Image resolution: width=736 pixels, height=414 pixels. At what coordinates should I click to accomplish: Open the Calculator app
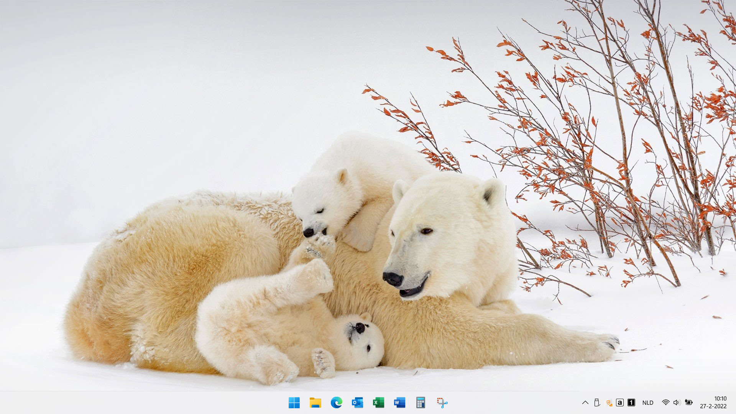pos(421,402)
